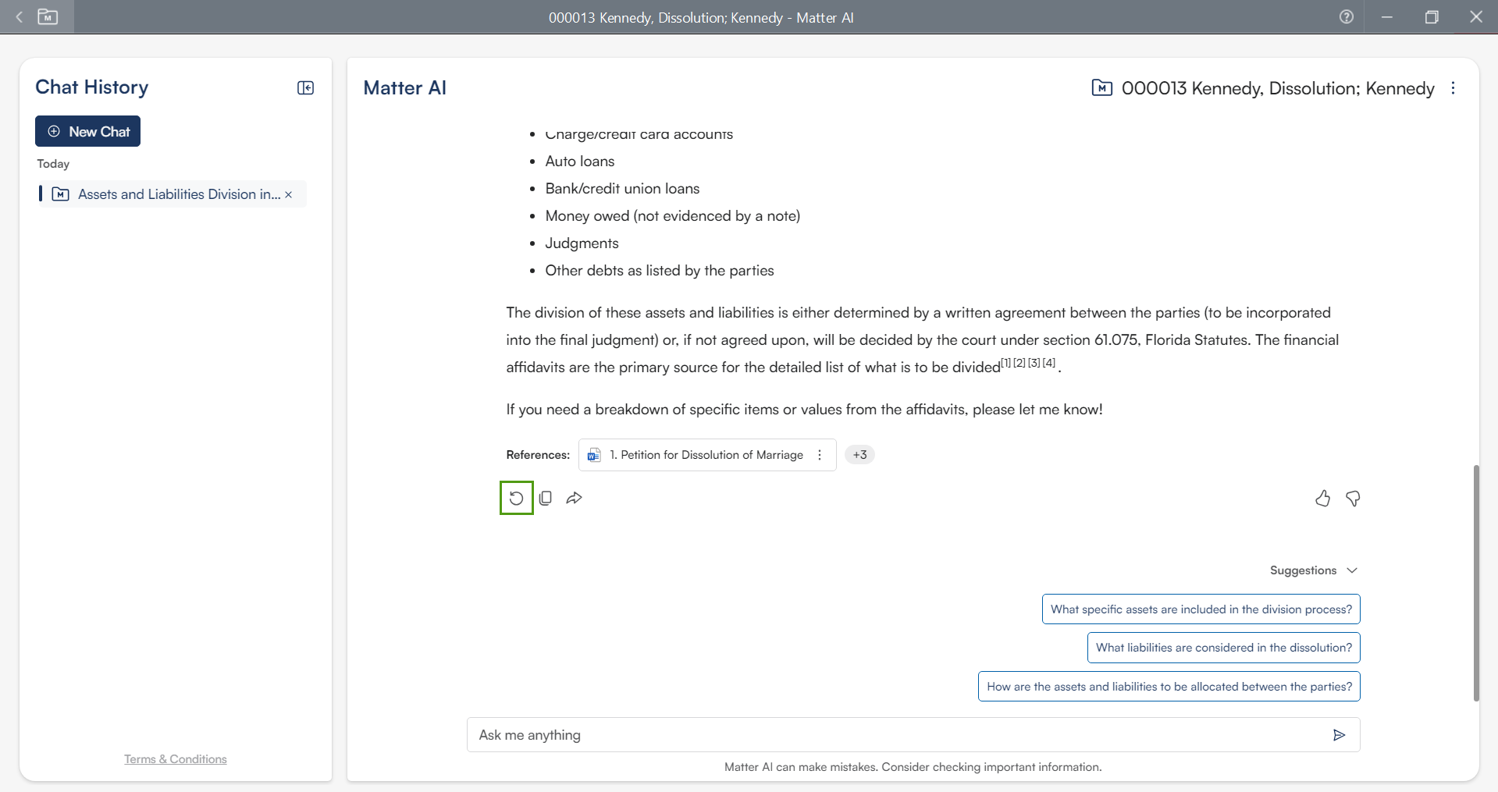Click the regenerate response icon

516,498
